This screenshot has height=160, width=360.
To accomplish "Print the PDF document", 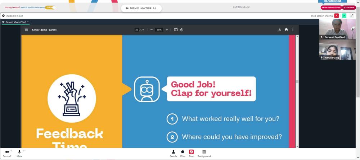I will coord(286,30).
